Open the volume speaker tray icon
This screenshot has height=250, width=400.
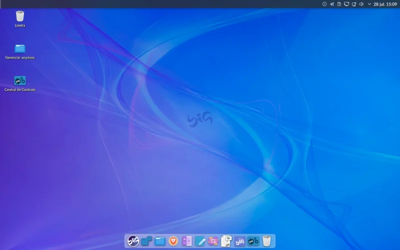[361, 4]
